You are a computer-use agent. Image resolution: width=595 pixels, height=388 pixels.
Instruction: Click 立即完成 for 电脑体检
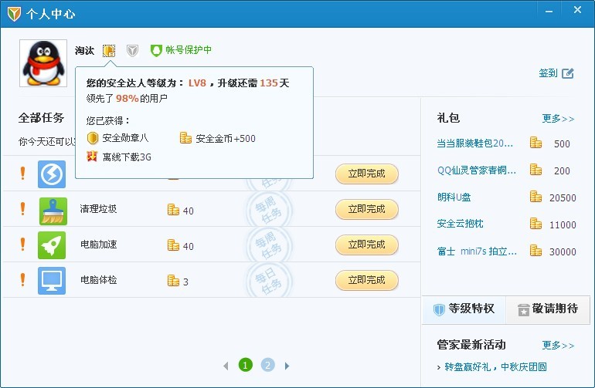pyautogui.click(x=366, y=280)
